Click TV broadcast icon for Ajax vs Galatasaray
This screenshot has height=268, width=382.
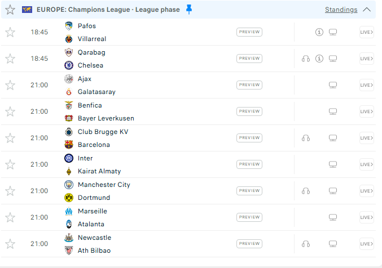click(x=333, y=85)
